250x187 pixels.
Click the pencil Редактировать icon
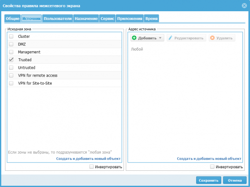(170, 38)
